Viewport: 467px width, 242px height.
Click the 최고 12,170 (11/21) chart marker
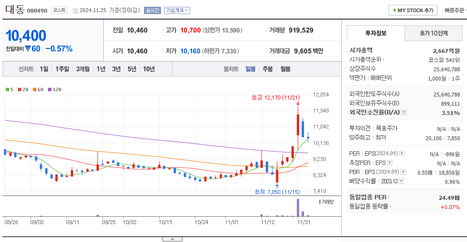276,97
